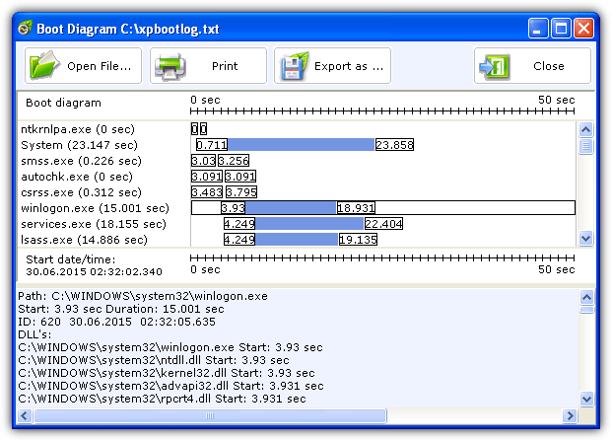Click details pane scroll down arrow
The image size is (612, 440).
586,399
